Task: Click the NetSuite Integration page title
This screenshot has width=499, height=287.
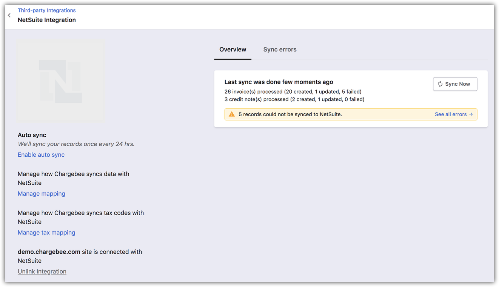Action: (x=47, y=20)
